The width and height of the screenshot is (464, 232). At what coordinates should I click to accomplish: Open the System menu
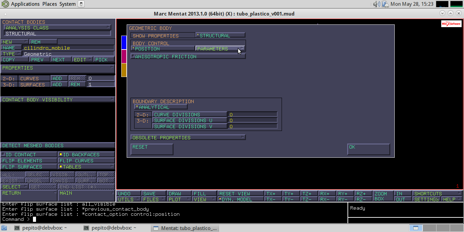68,4
